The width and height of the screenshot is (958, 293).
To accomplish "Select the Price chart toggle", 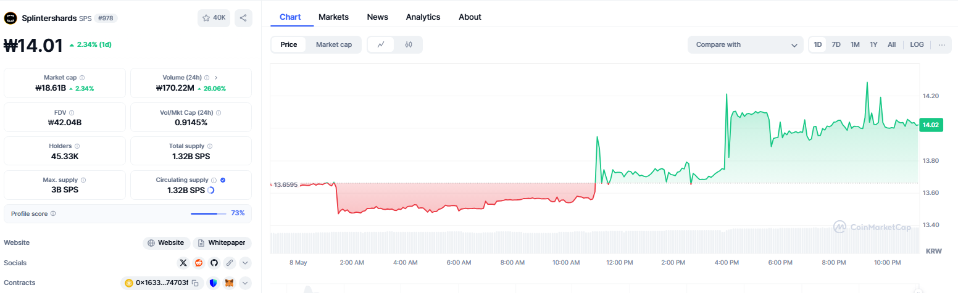I will (289, 44).
